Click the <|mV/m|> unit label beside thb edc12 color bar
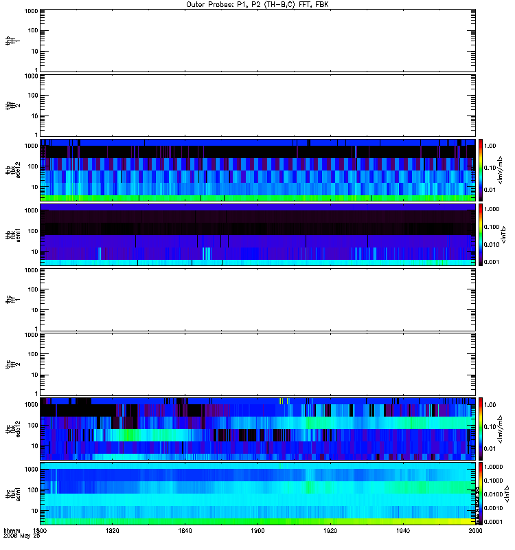 pos(501,170)
